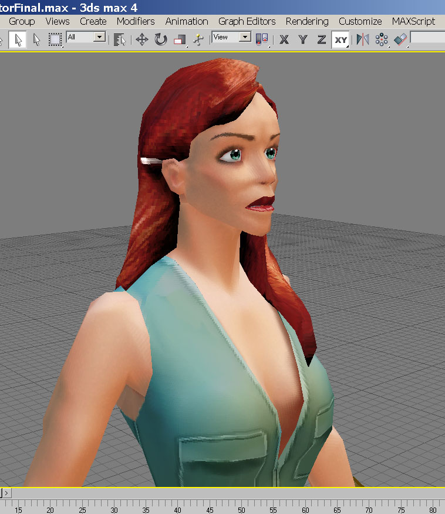
Task: Toggle the Y axis constraint
Action: tap(303, 40)
